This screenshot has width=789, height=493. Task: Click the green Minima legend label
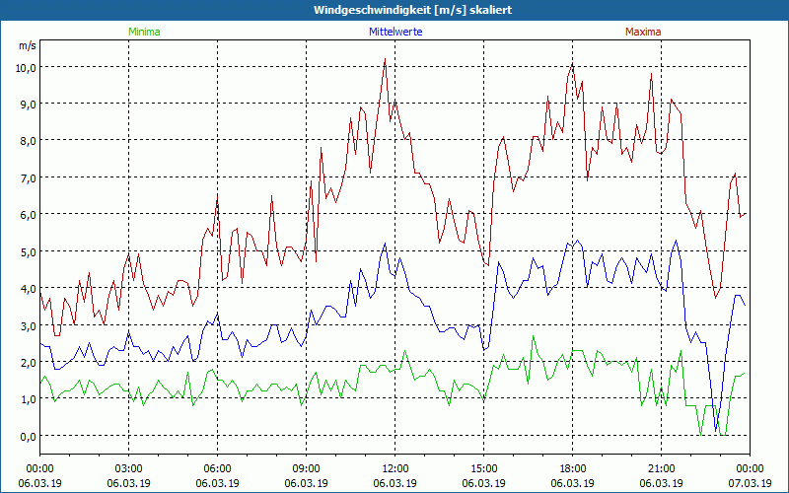144,32
